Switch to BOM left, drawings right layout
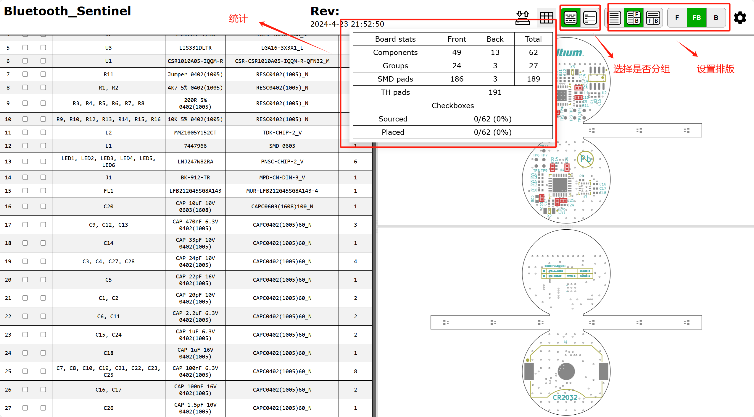The image size is (754, 417). (x=634, y=18)
